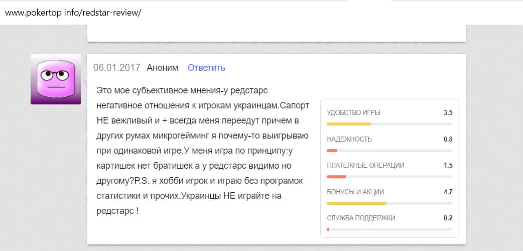Screen dimensions: 523x251
Task: Click the Ответить reply link
Action: click(x=206, y=68)
